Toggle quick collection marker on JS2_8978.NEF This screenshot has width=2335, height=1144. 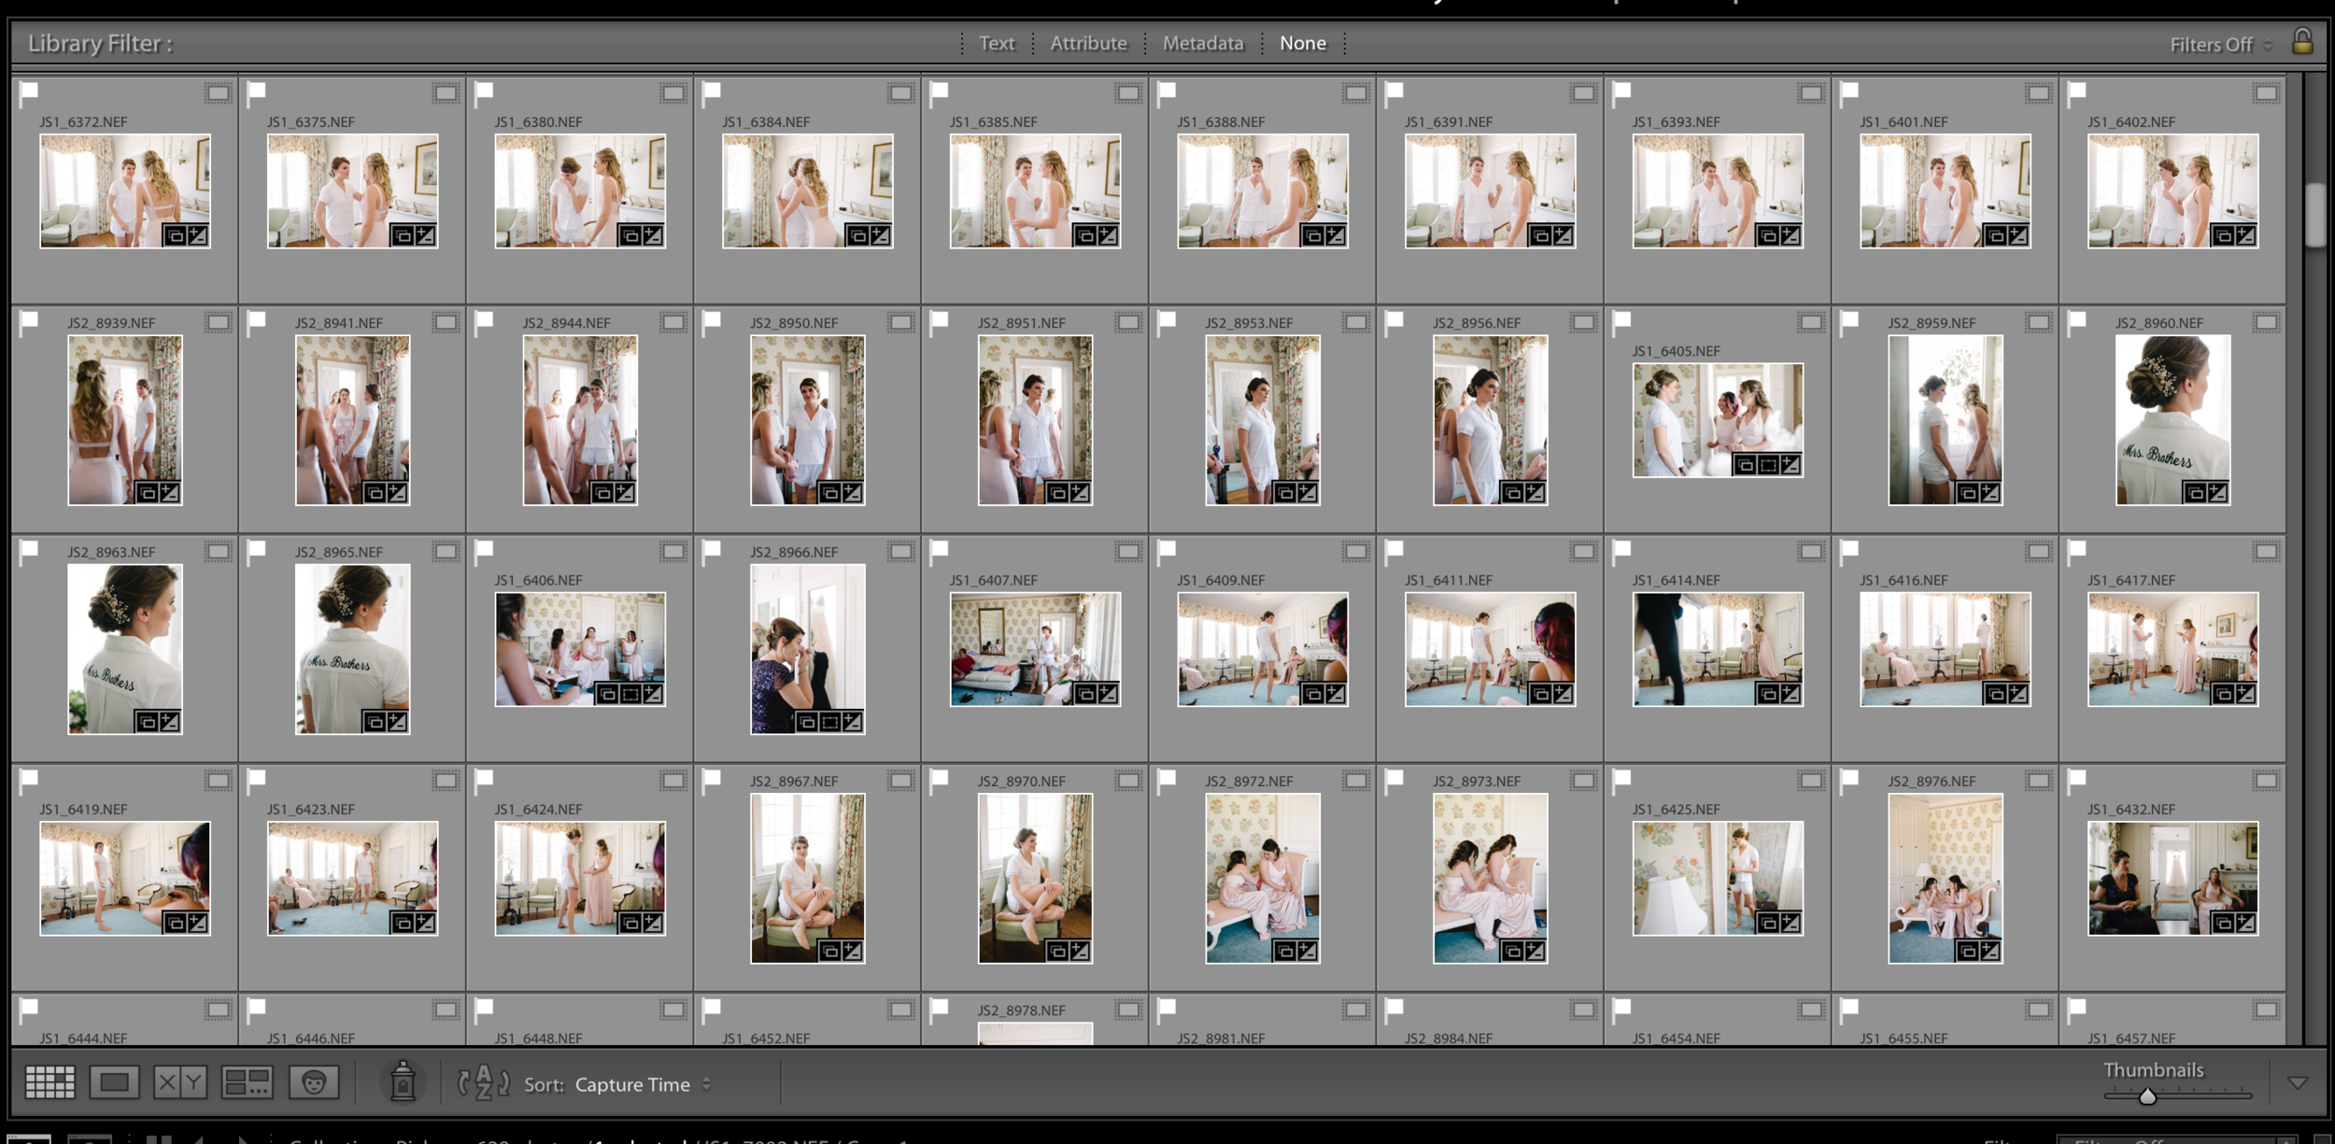tap(1128, 1009)
